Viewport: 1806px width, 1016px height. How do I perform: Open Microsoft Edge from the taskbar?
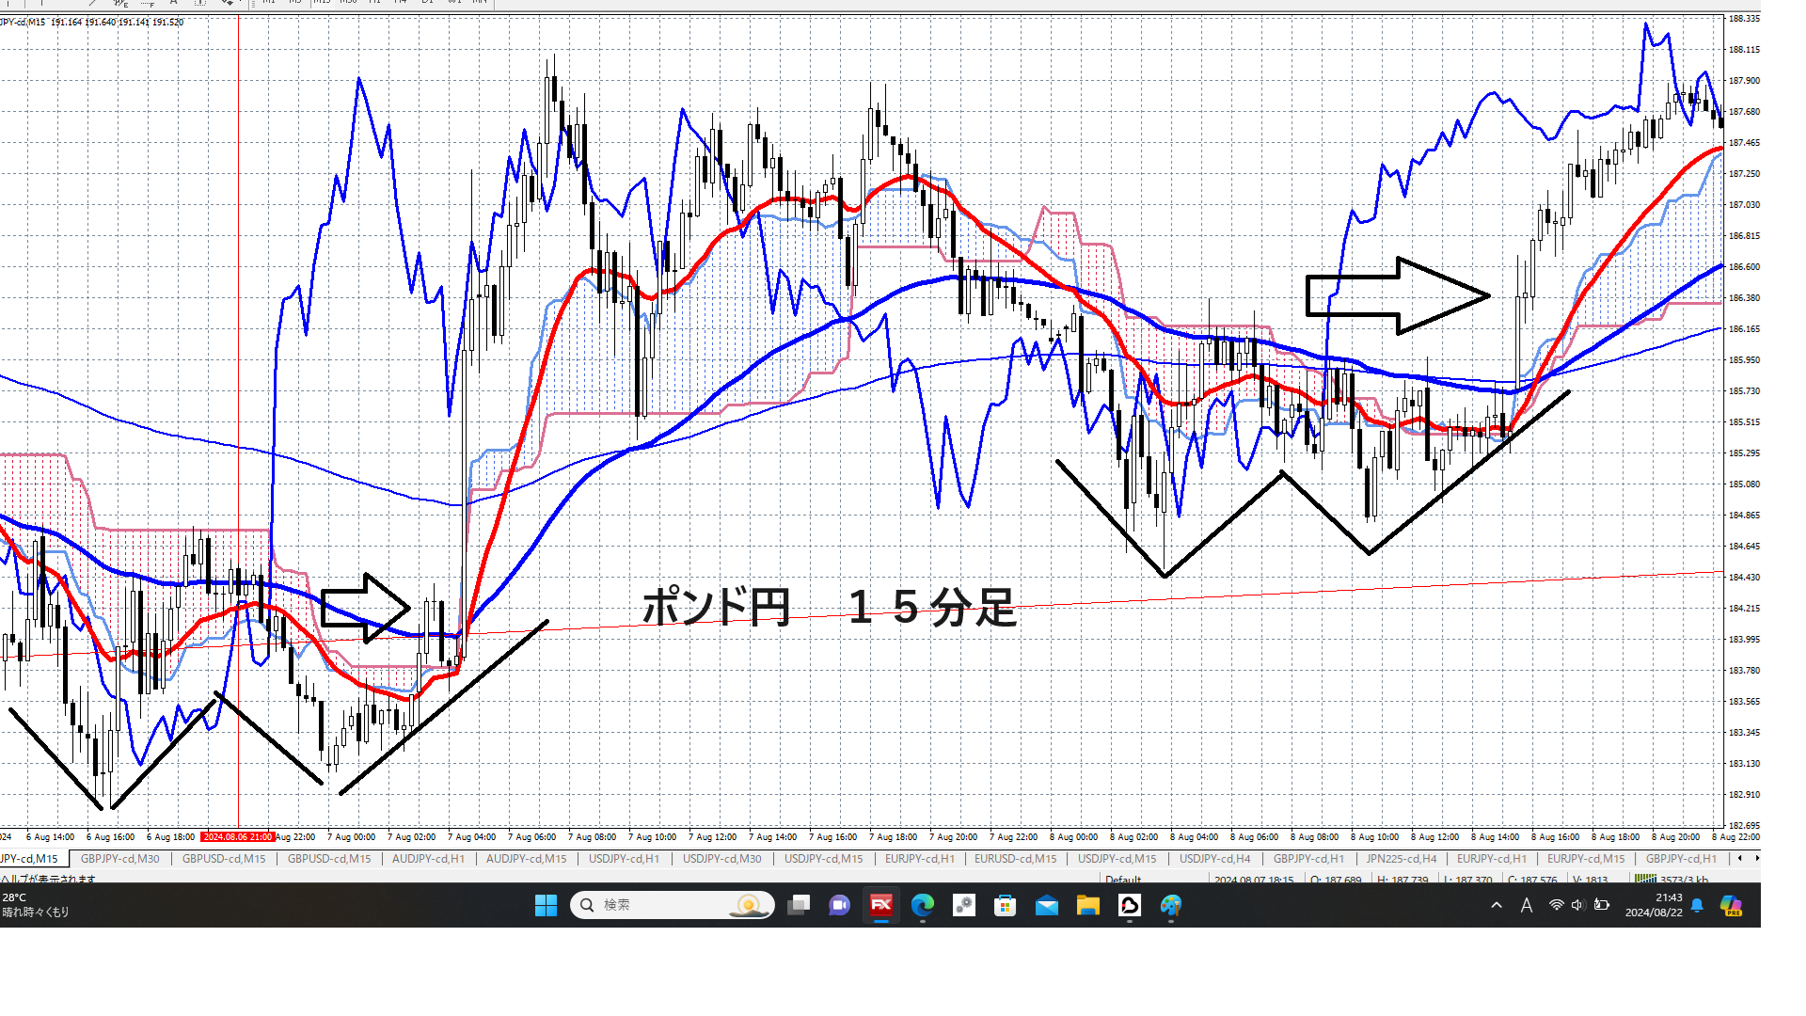coord(923,905)
